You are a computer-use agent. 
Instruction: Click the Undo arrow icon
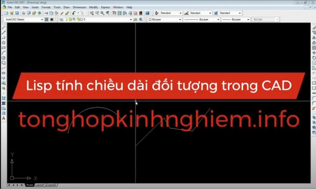point(74,13)
